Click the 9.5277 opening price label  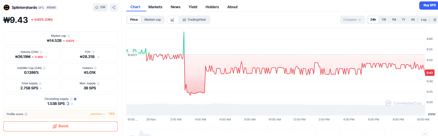tap(132, 55)
